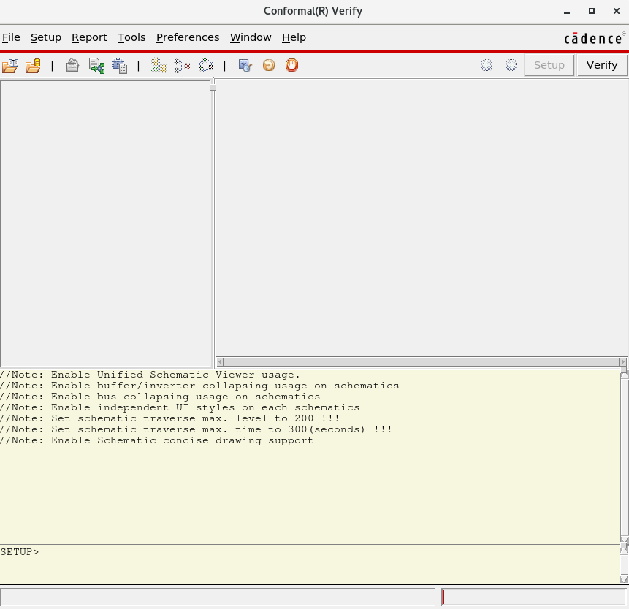Image resolution: width=629 pixels, height=609 pixels.
Task: Open the File menu
Action: pos(11,37)
